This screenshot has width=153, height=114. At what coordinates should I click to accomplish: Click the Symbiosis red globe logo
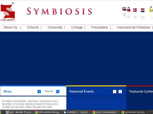8,12
